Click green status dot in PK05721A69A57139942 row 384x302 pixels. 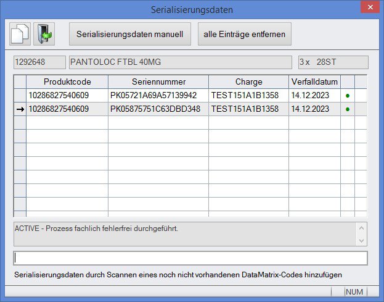[x=348, y=96]
